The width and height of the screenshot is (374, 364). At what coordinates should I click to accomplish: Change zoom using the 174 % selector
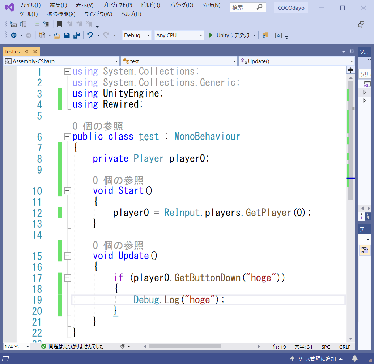tap(16, 346)
